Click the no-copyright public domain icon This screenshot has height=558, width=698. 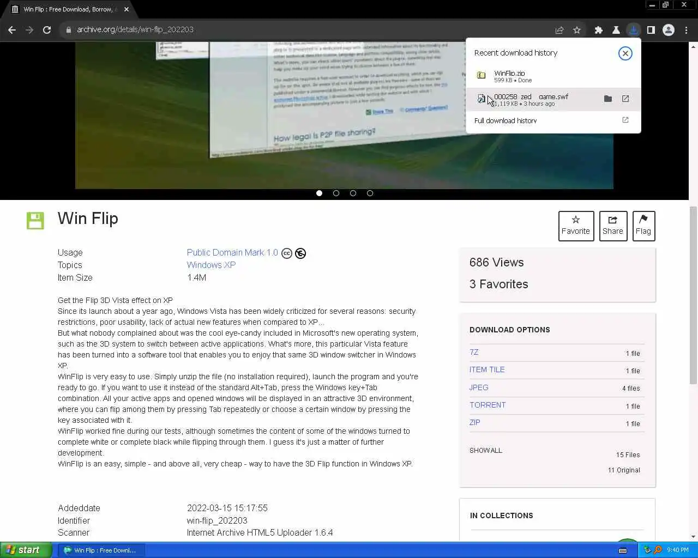(300, 253)
